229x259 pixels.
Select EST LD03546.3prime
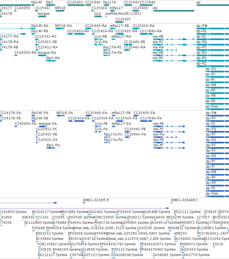(x=81, y=217)
